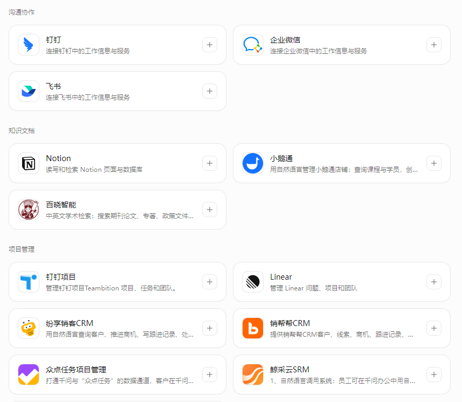Click description 管理 Linear 问题、项目和团队
Viewport: 462px width, 402px height.
pos(314,288)
